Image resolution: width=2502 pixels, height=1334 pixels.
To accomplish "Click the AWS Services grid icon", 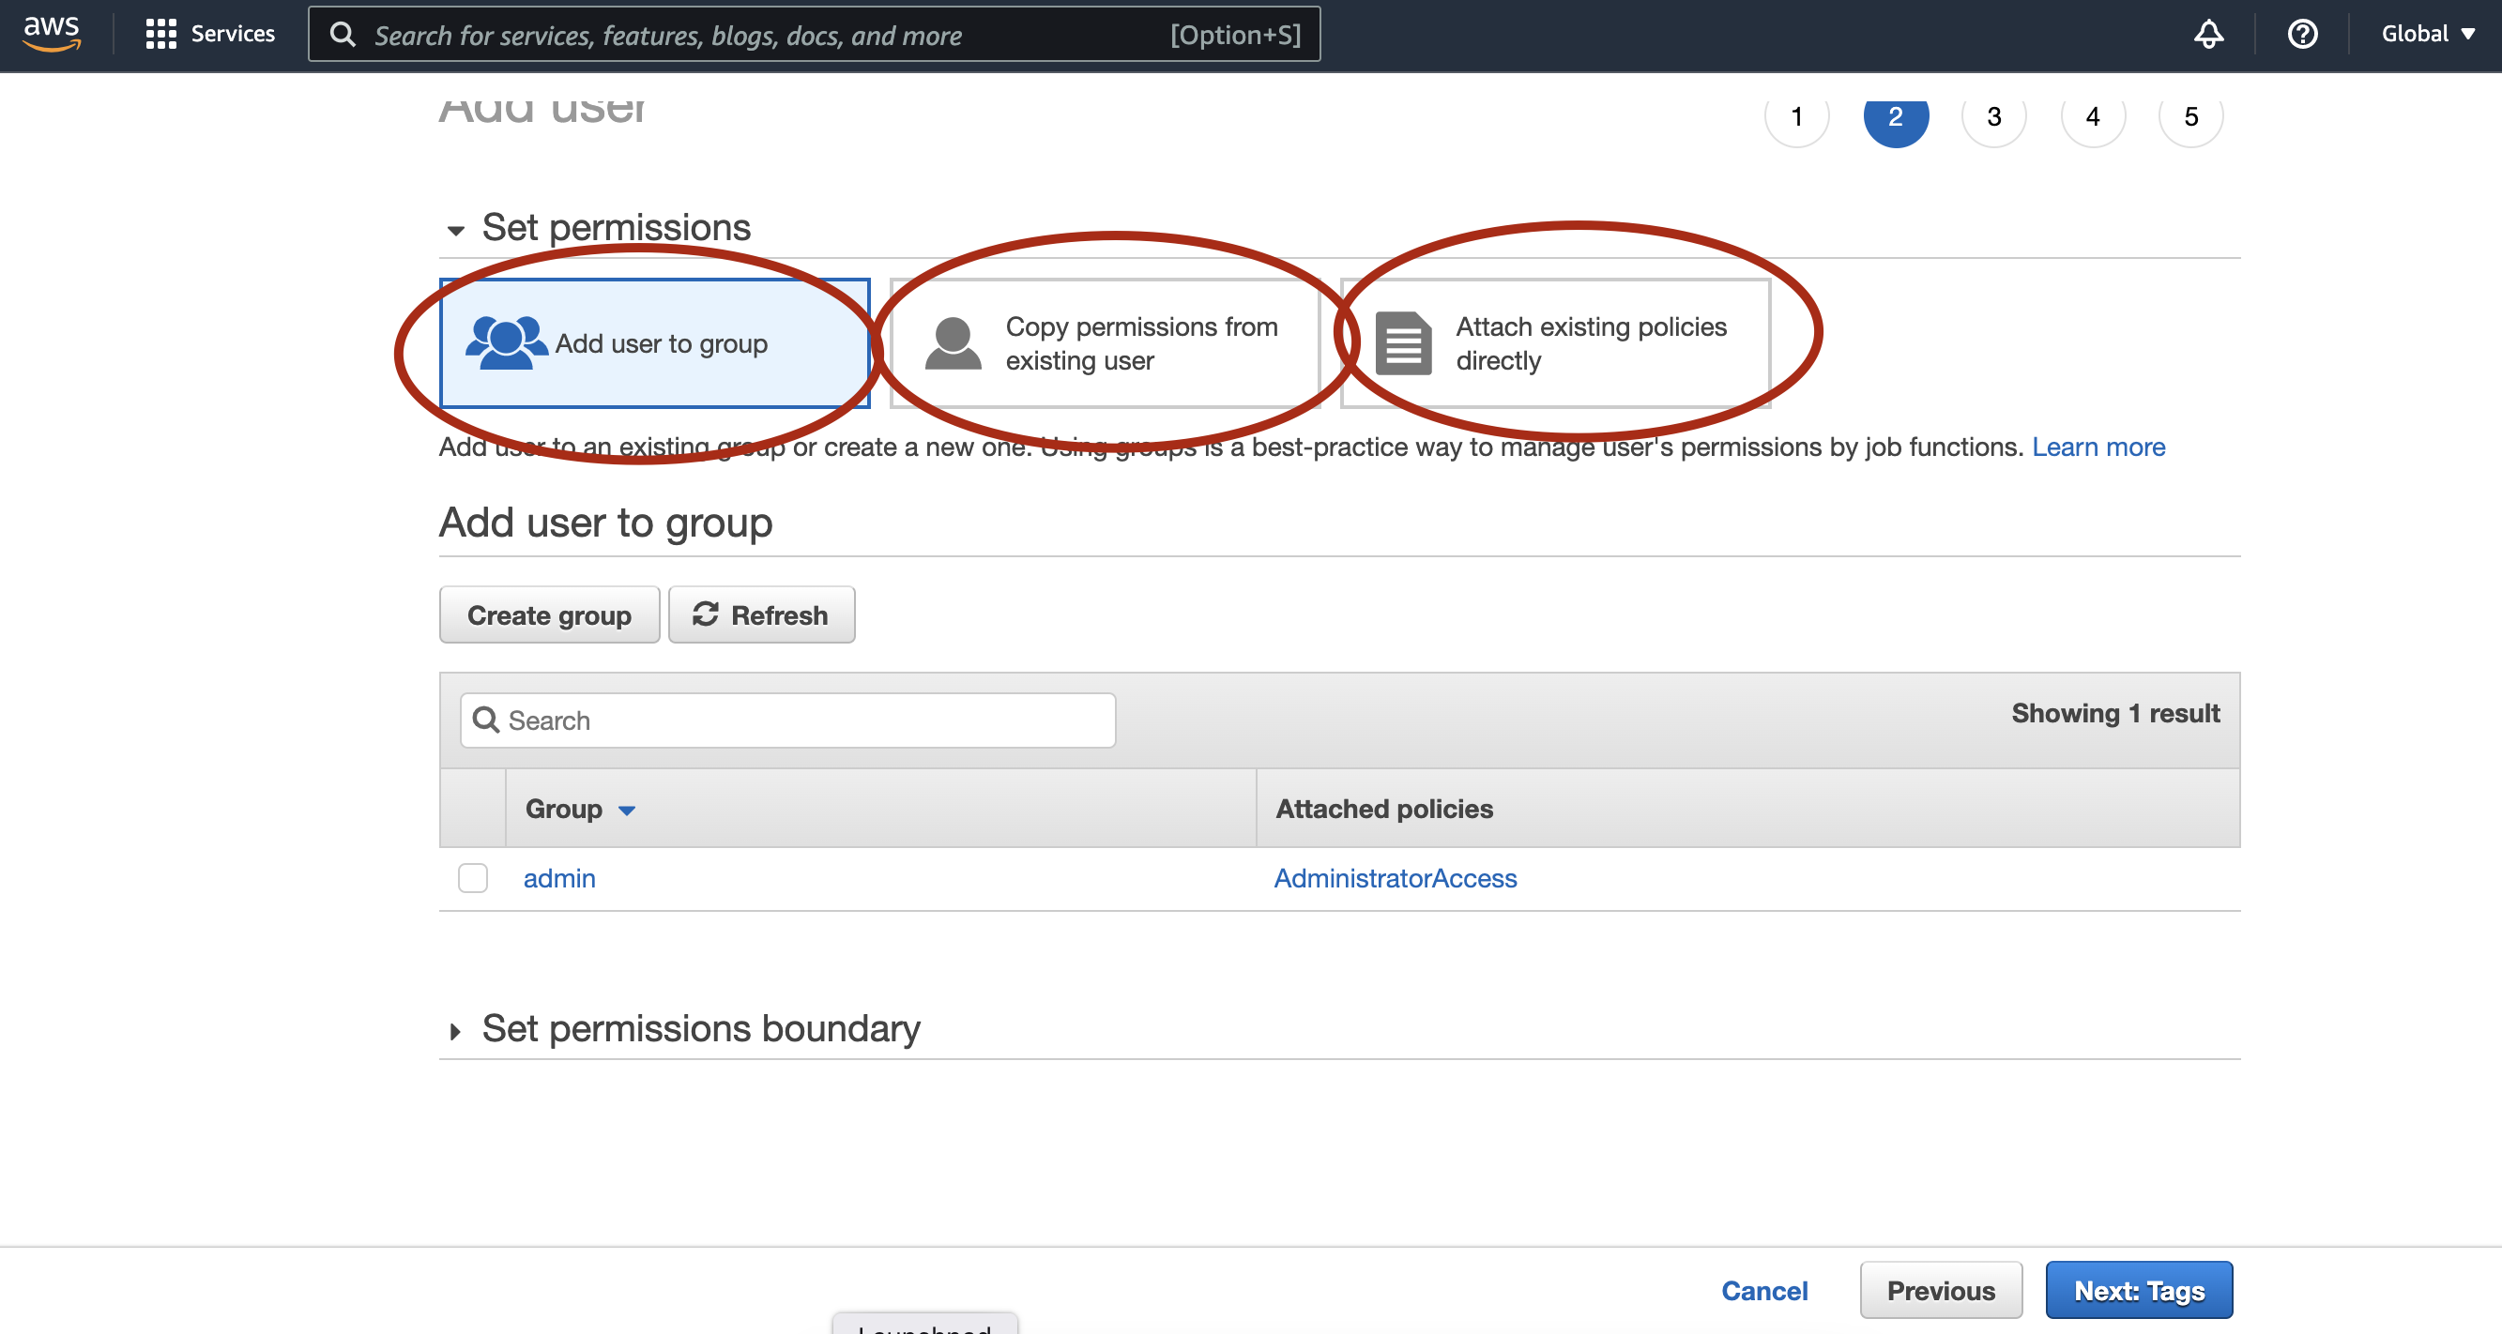I will [x=159, y=33].
